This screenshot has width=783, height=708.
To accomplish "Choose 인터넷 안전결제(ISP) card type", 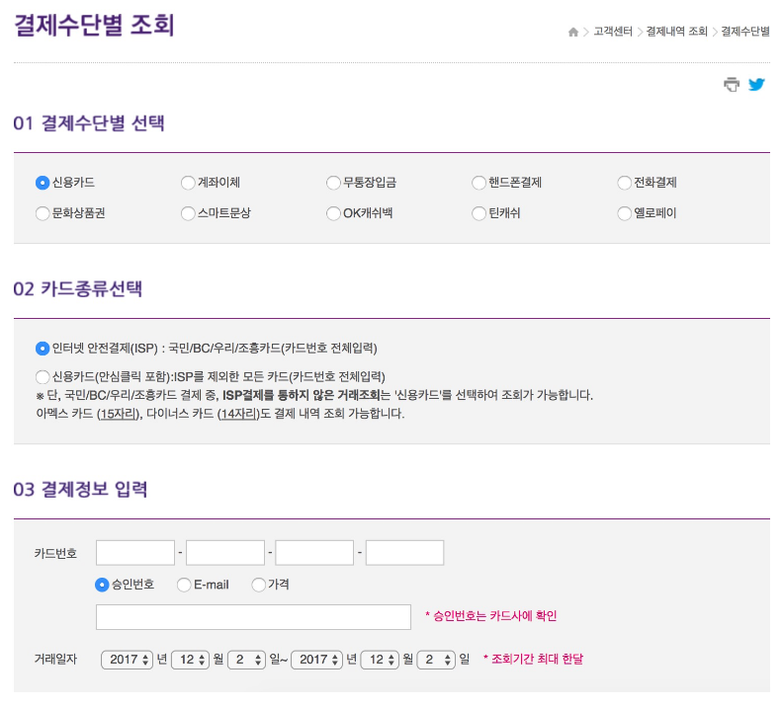I will pyautogui.click(x=43, y=349).
